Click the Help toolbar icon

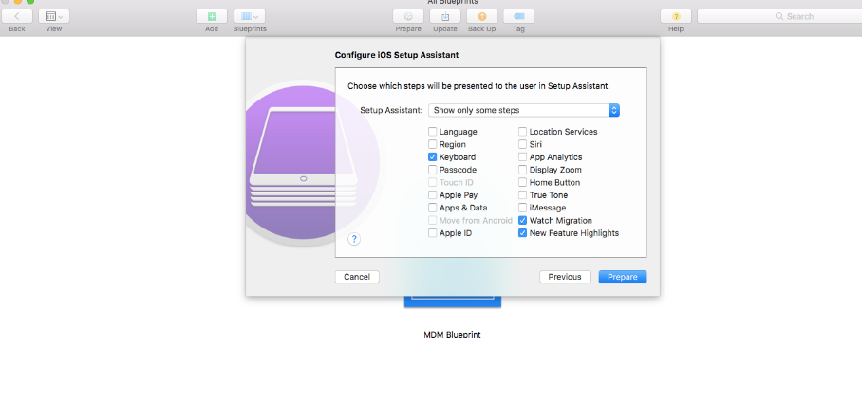point(676,16)
